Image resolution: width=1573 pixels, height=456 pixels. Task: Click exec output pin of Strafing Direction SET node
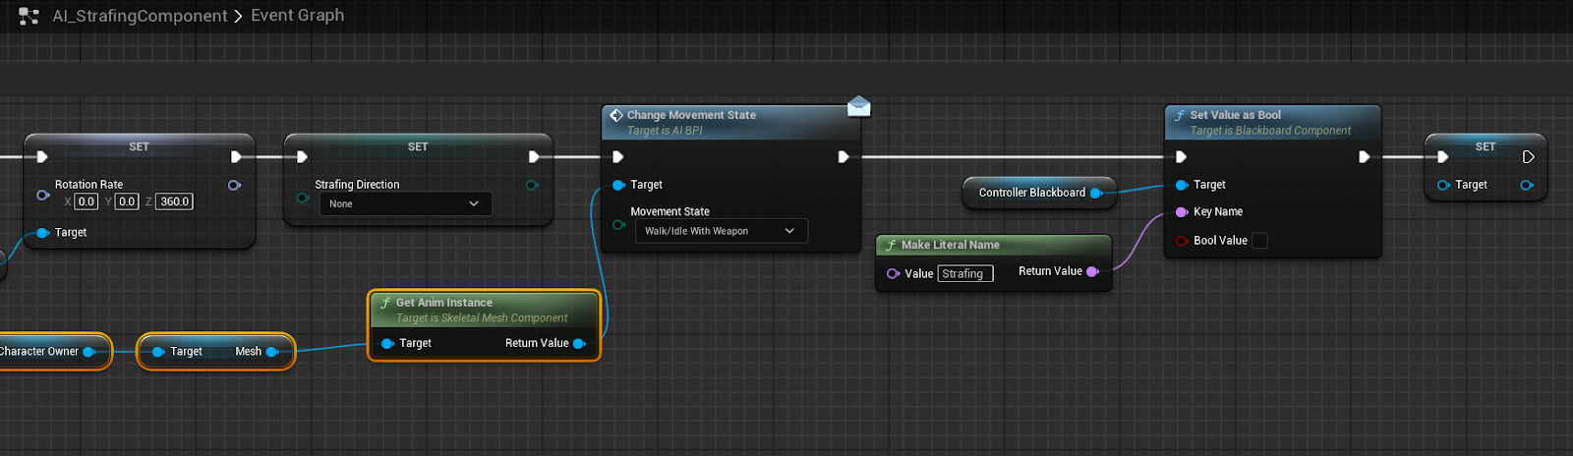[x=534, y=156]
